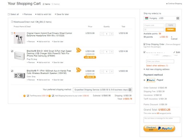Screen dimensions: 183x138
Task: Open the BlitzWolf F1 IPX4 speaker title
Action: pos(49,72)
